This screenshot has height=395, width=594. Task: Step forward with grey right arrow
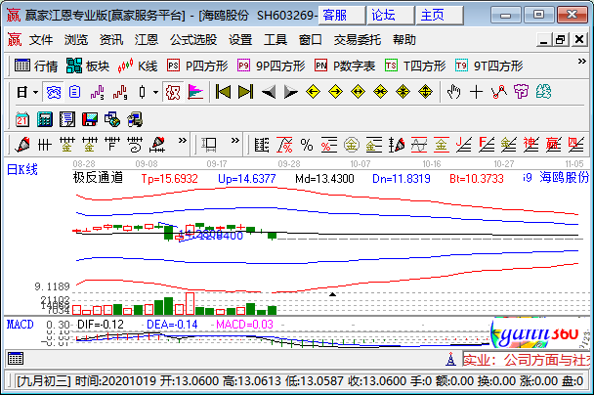pyautogui.click(x=290, y=92)
